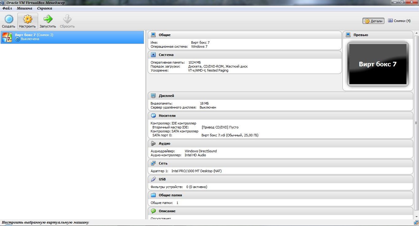Open the Система section header link
This screenshot has width=419, height=226.
click(x=166, y=55)
